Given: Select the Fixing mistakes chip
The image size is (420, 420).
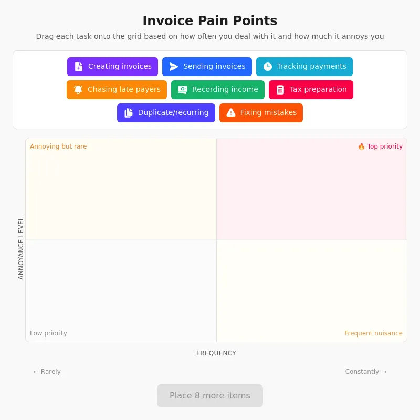Looking at the screenshot, I should 261,112.
